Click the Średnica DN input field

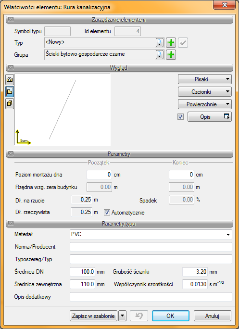pyautogui.click(x=82, y=272)
